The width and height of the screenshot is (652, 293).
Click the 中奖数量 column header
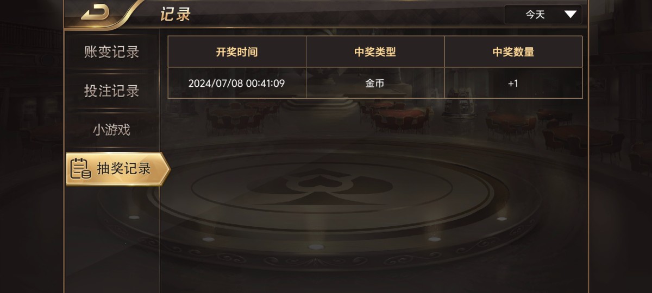tap(513, 52)
